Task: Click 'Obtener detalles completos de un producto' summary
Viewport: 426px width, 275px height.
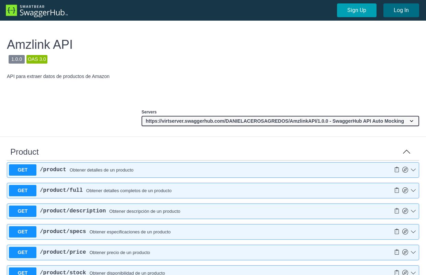Action: coord(129,191)
